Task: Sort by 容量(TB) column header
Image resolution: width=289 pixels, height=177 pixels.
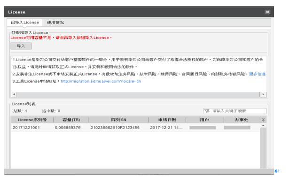Action: coord(71,120)
